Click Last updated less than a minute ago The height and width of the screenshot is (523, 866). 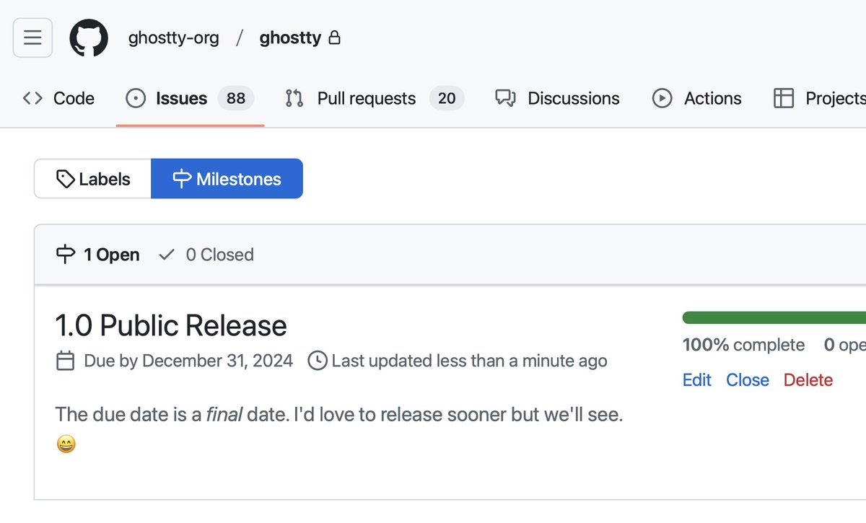(469, 361)
